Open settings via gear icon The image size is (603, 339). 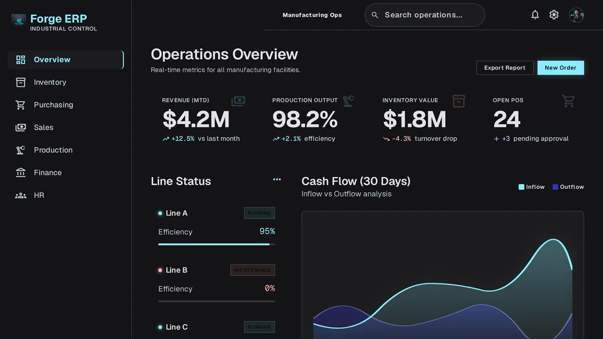[554, 15]
